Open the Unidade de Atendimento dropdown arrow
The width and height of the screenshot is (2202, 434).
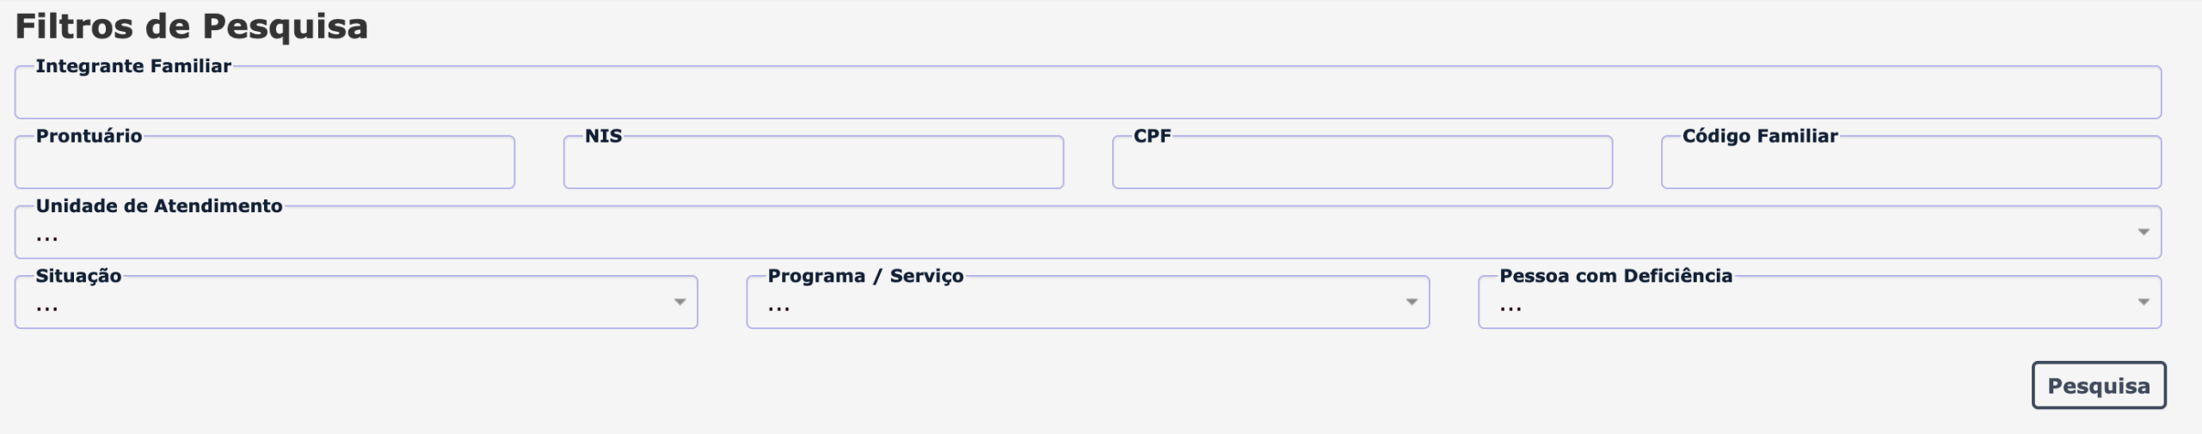pyautogui.click(x=2144, y=232)
